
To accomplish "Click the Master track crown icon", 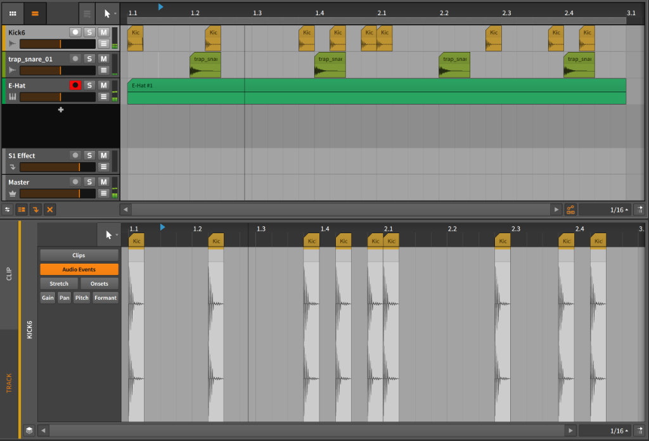I will pyautogui.click(x=13, y=193).
